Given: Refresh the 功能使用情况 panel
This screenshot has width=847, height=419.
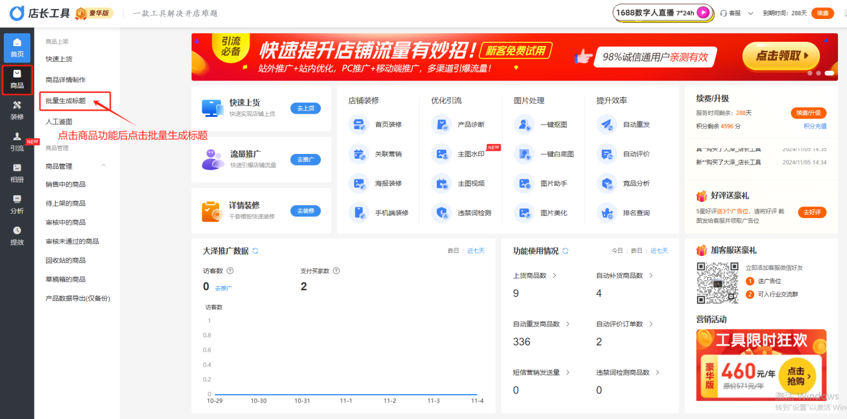Looking at the screenshot, I should (x=565, y=251).
